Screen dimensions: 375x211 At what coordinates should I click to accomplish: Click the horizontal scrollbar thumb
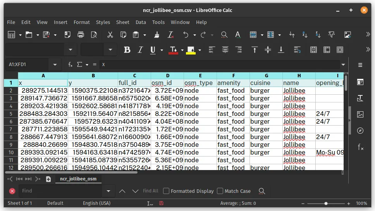tap(71, 172)
